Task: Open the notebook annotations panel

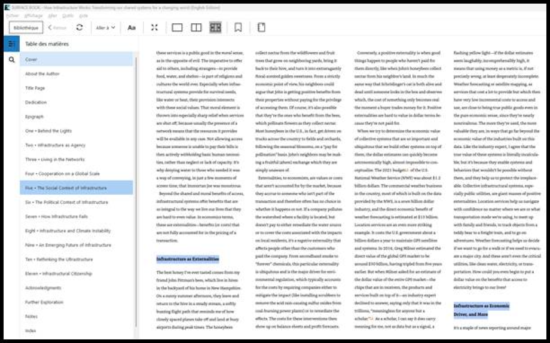Action: [261, 27]
